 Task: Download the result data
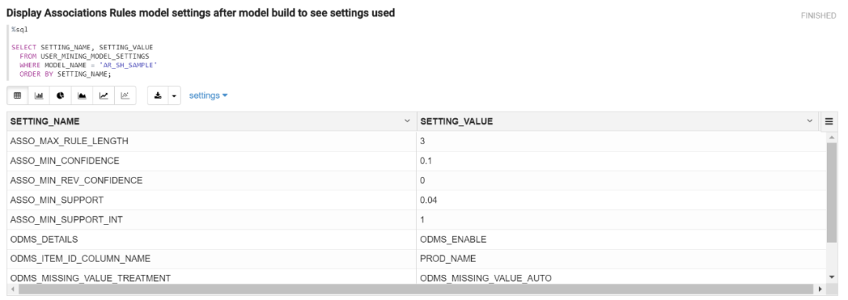[x=158, y=96]
